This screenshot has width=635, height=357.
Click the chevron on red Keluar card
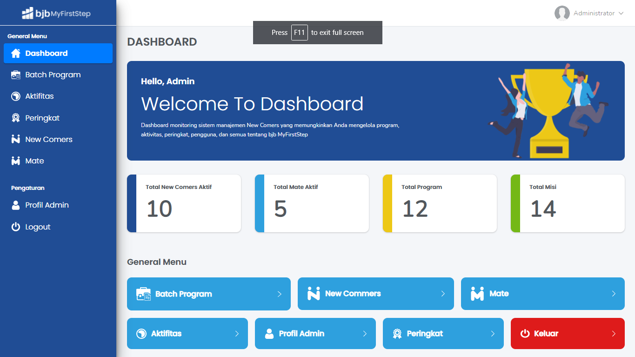(x=614, y=334)
